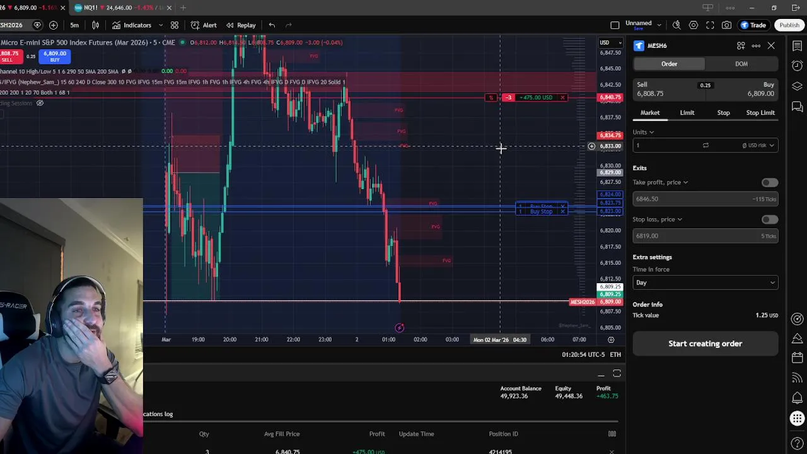The height and width of the screenshot is (454, 807).
Task: Open chart timezone settings gear icon
Action: [x=611, y=339]
